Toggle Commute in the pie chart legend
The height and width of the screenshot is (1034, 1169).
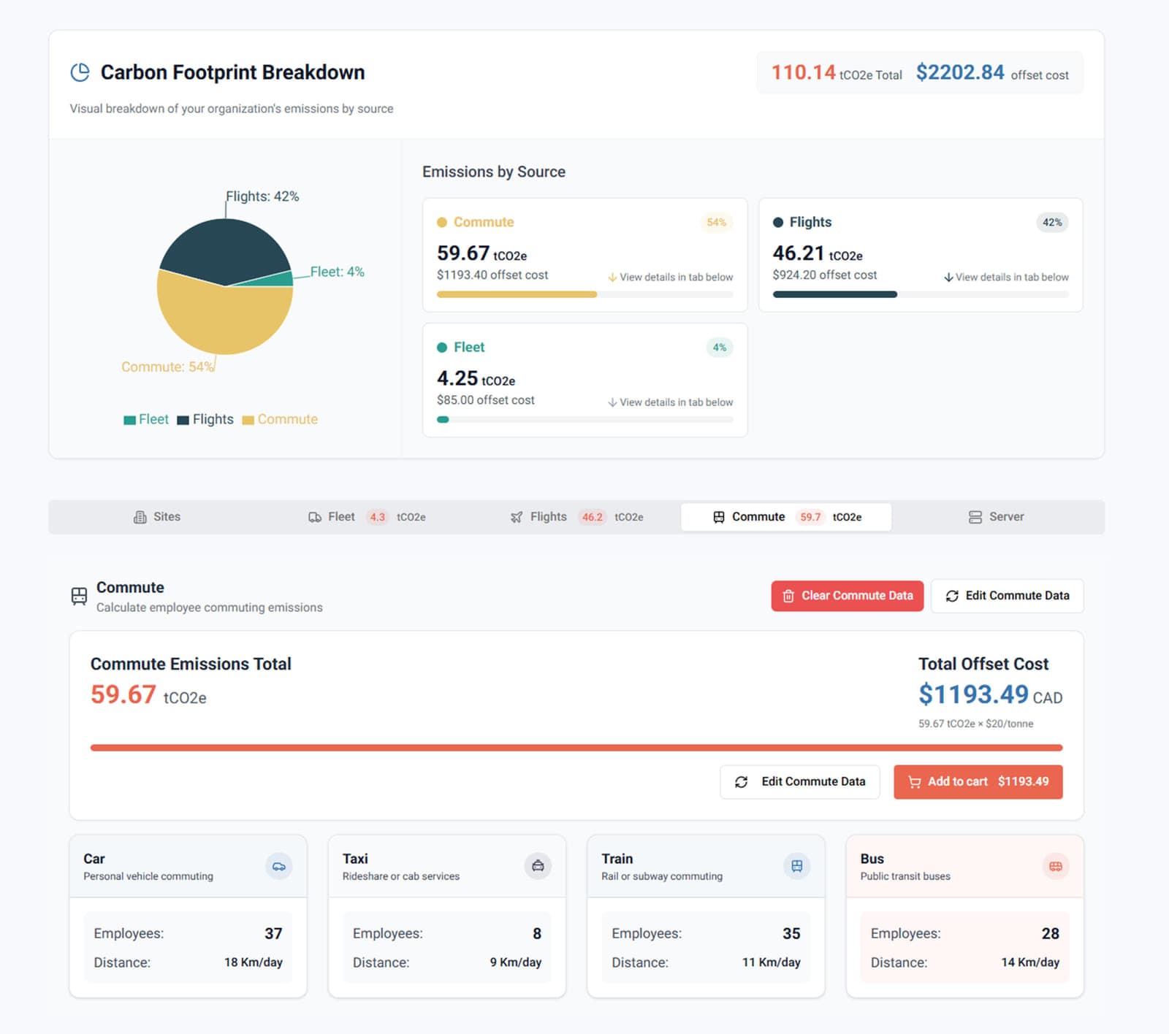[x=280, y=420]
